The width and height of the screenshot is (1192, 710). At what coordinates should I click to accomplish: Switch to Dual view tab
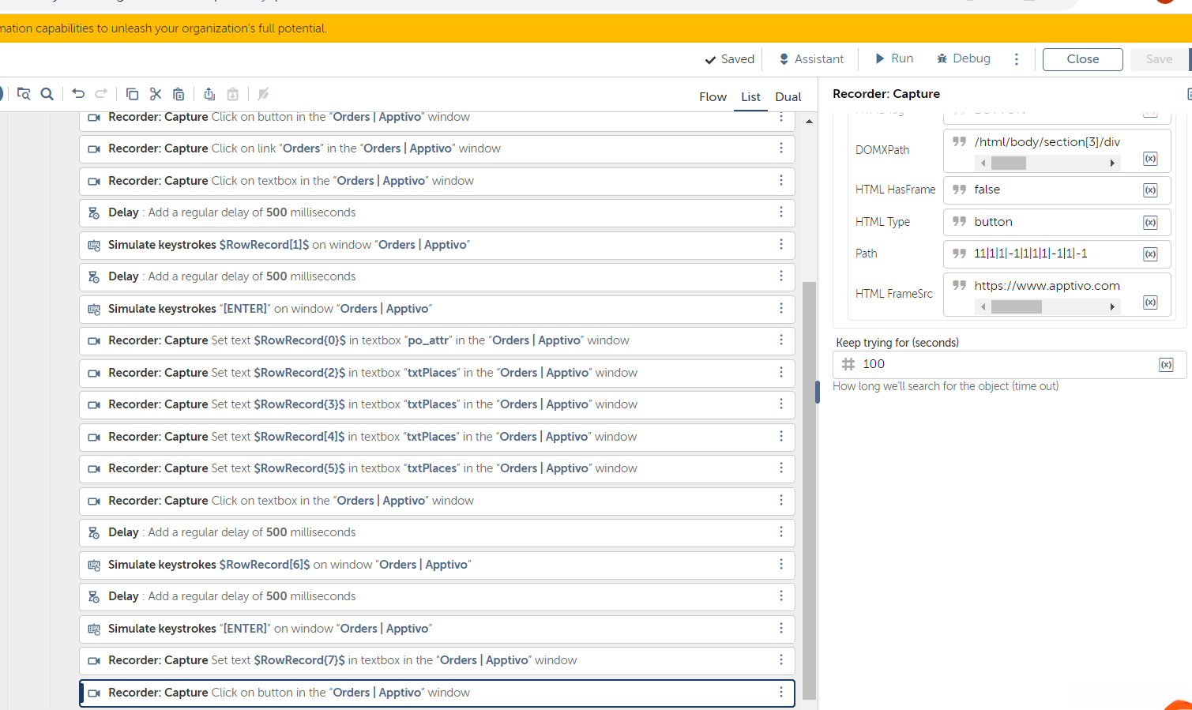(x=788, y=96)
